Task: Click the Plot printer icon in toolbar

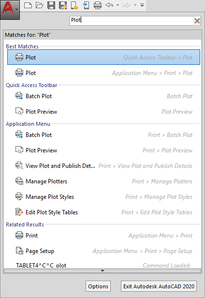Action: pos(98,5)
